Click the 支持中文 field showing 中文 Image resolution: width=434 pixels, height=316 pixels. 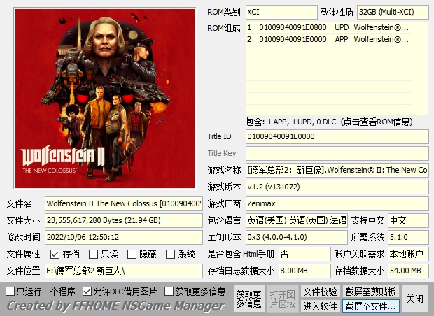pos(408,221)
